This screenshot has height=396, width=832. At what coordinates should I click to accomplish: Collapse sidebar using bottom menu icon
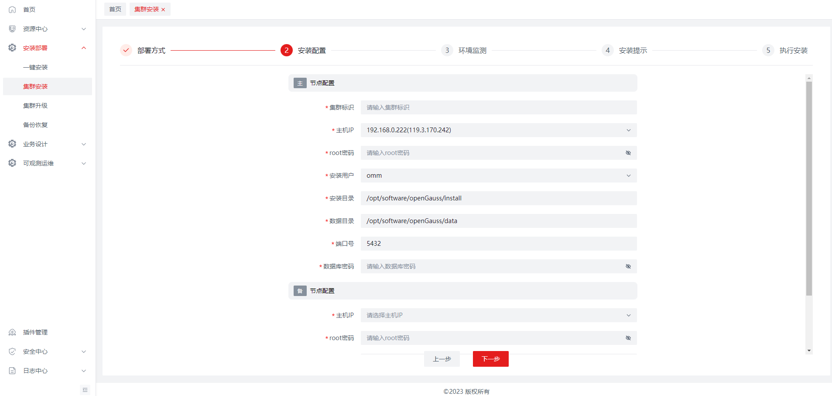(x=85, y=390)
